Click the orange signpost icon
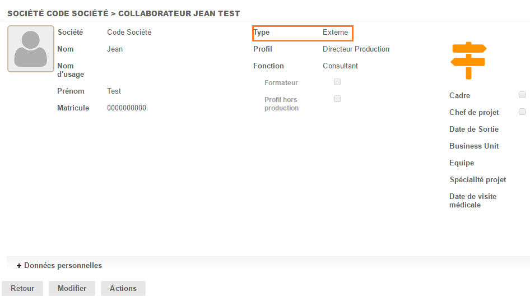 [468, 60]
